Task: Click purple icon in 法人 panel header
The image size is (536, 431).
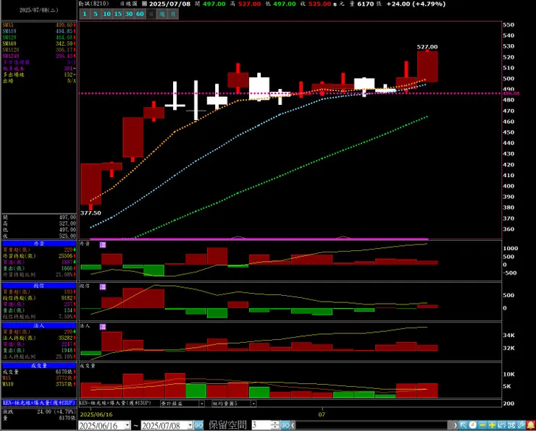Action: 103,327
